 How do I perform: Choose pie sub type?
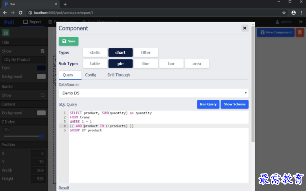click(x=120, y=64)
